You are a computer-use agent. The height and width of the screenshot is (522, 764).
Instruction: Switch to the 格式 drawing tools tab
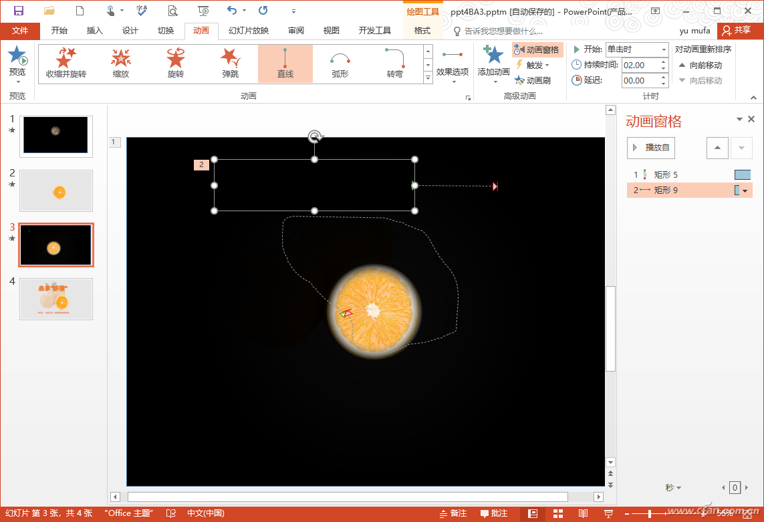point(422,30)
